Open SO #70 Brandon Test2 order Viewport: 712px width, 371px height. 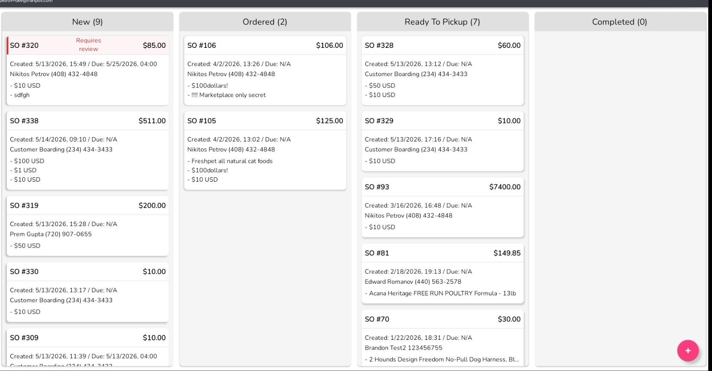coord(442,338)
